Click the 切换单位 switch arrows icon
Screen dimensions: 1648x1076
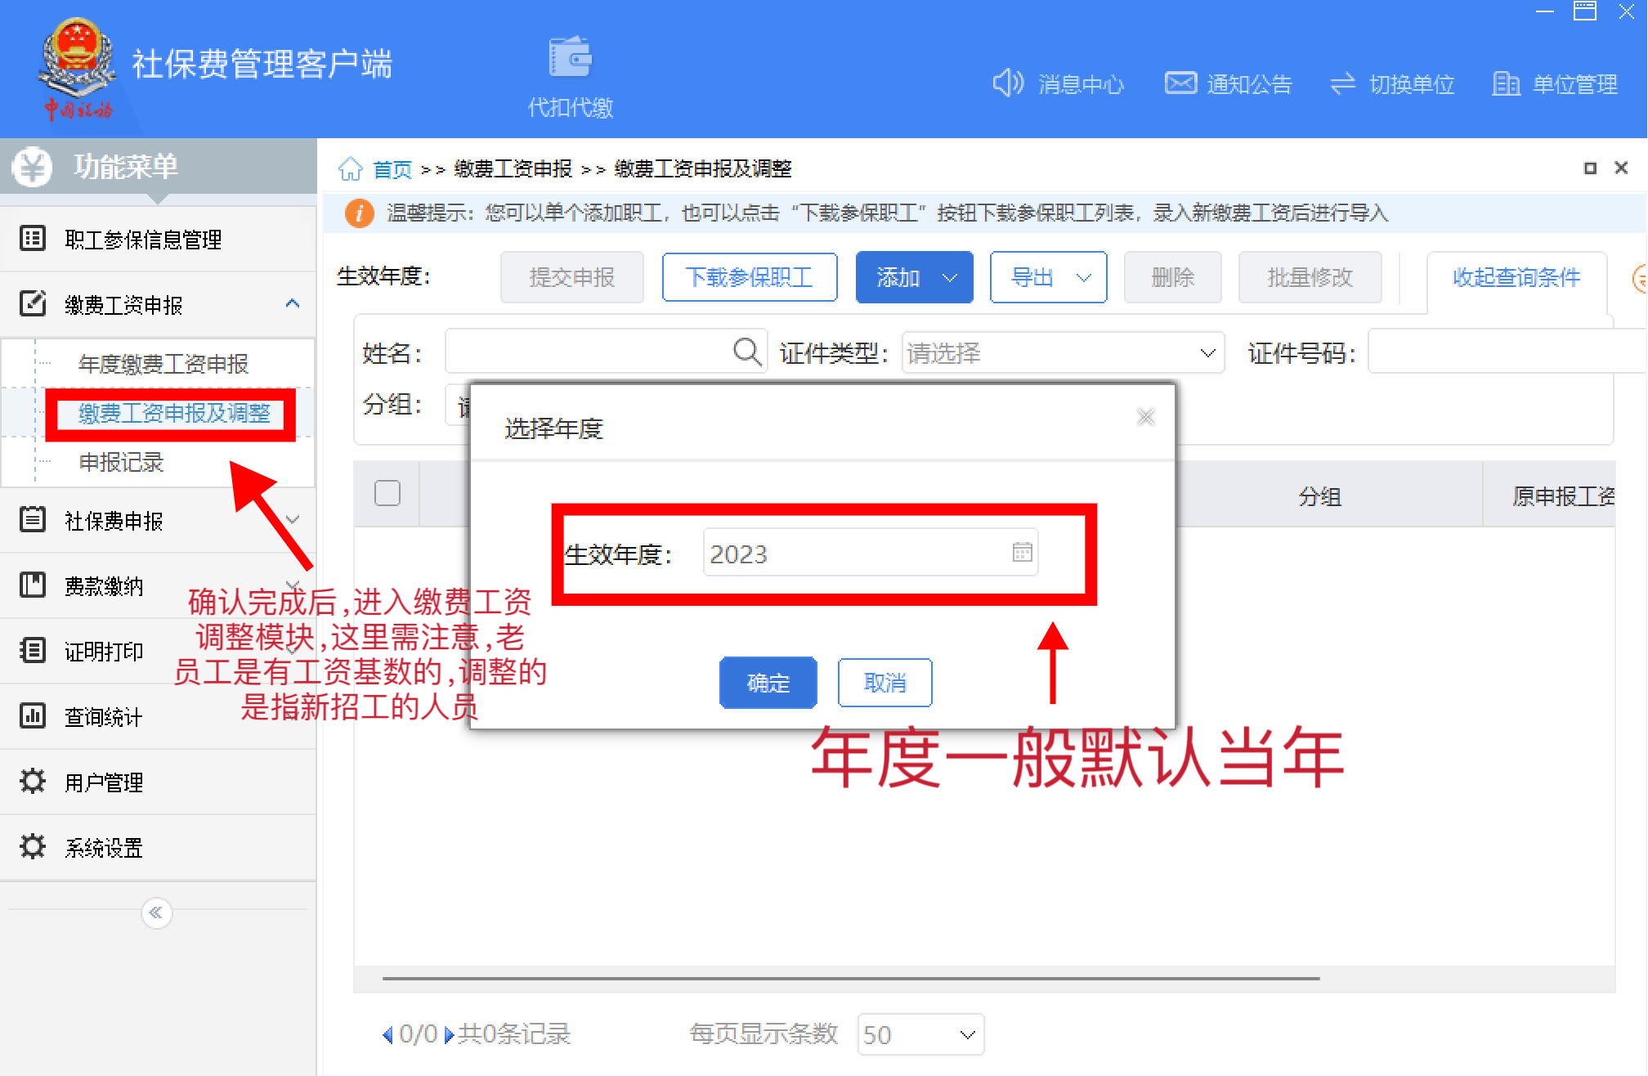coord(1342,83)
